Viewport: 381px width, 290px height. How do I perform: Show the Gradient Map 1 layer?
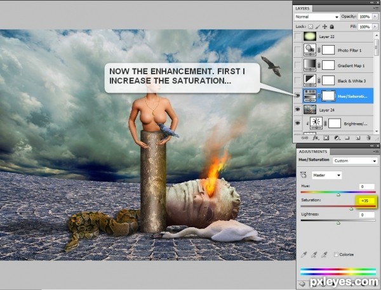(298, 65)
